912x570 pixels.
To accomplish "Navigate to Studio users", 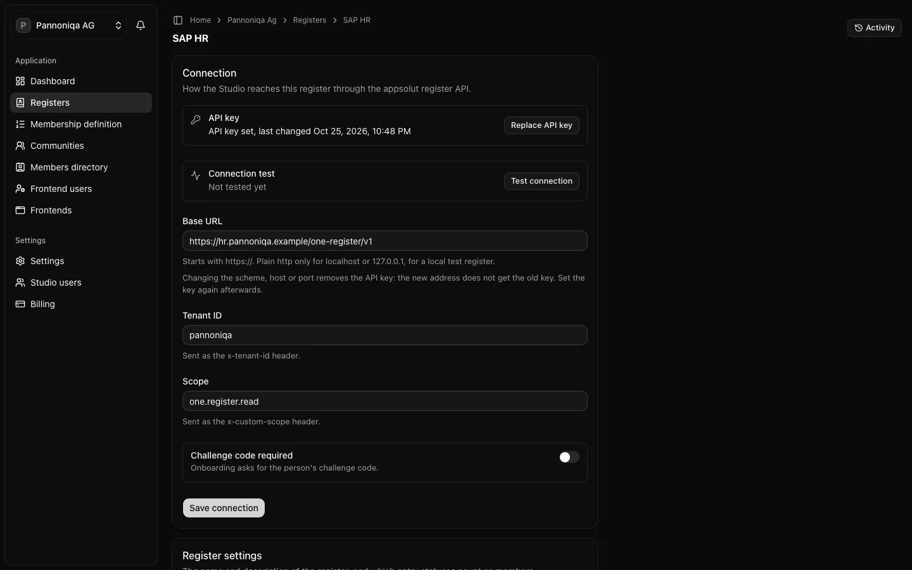I will click(81, 282).
